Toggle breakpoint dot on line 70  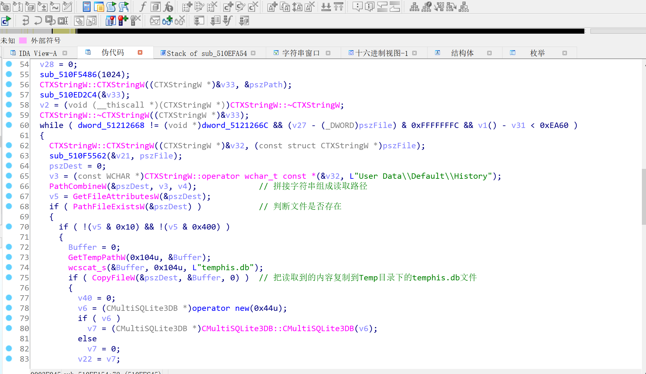pos(9,227)
